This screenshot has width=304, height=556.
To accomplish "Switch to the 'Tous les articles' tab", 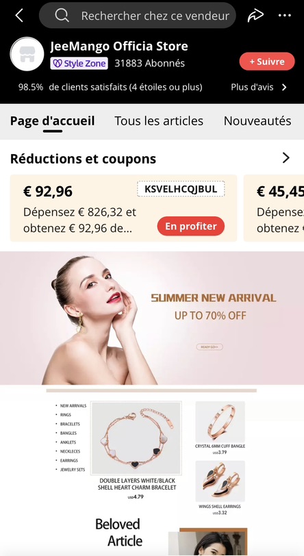I will tap(159, 121).
